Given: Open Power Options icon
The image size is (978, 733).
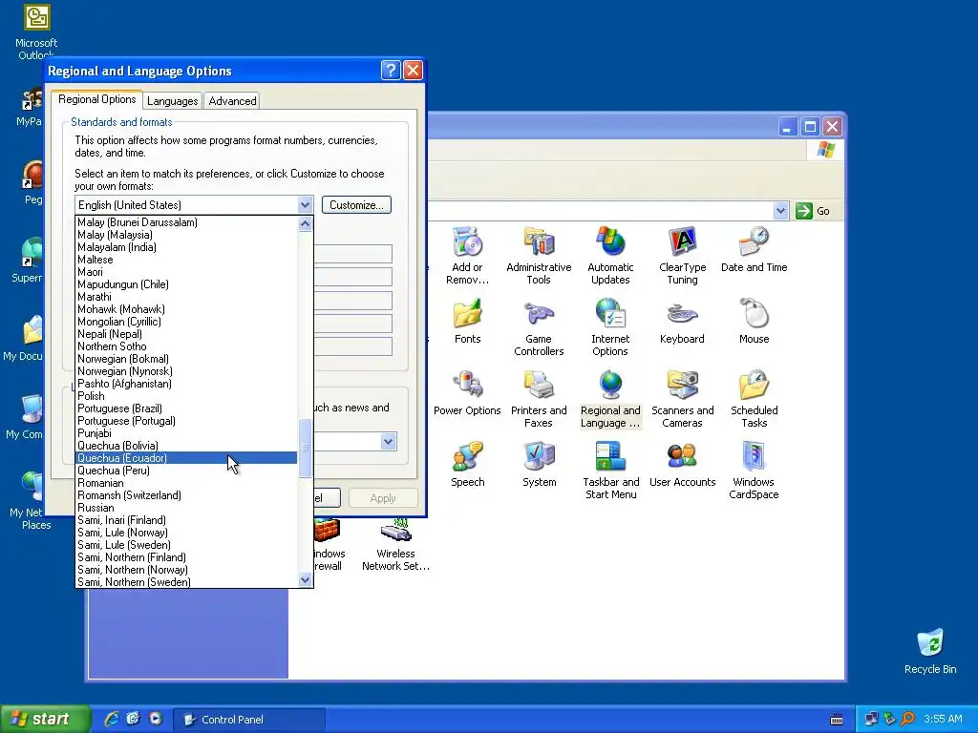Looking at the screenshot, I should [467, 386].
